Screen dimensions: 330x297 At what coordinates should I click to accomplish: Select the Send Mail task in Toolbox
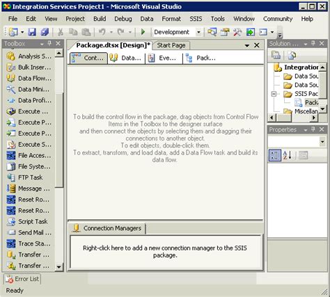coord(29,232)
